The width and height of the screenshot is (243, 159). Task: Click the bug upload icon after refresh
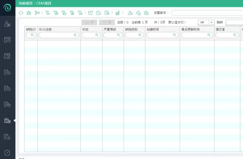pos(29,13)
